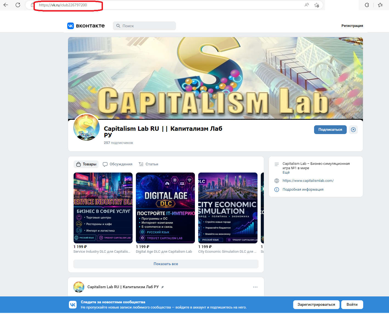Click the City Economic Simulation price 1 199 ₽
The width and height of the screenshot is (389, 314).
205,247
